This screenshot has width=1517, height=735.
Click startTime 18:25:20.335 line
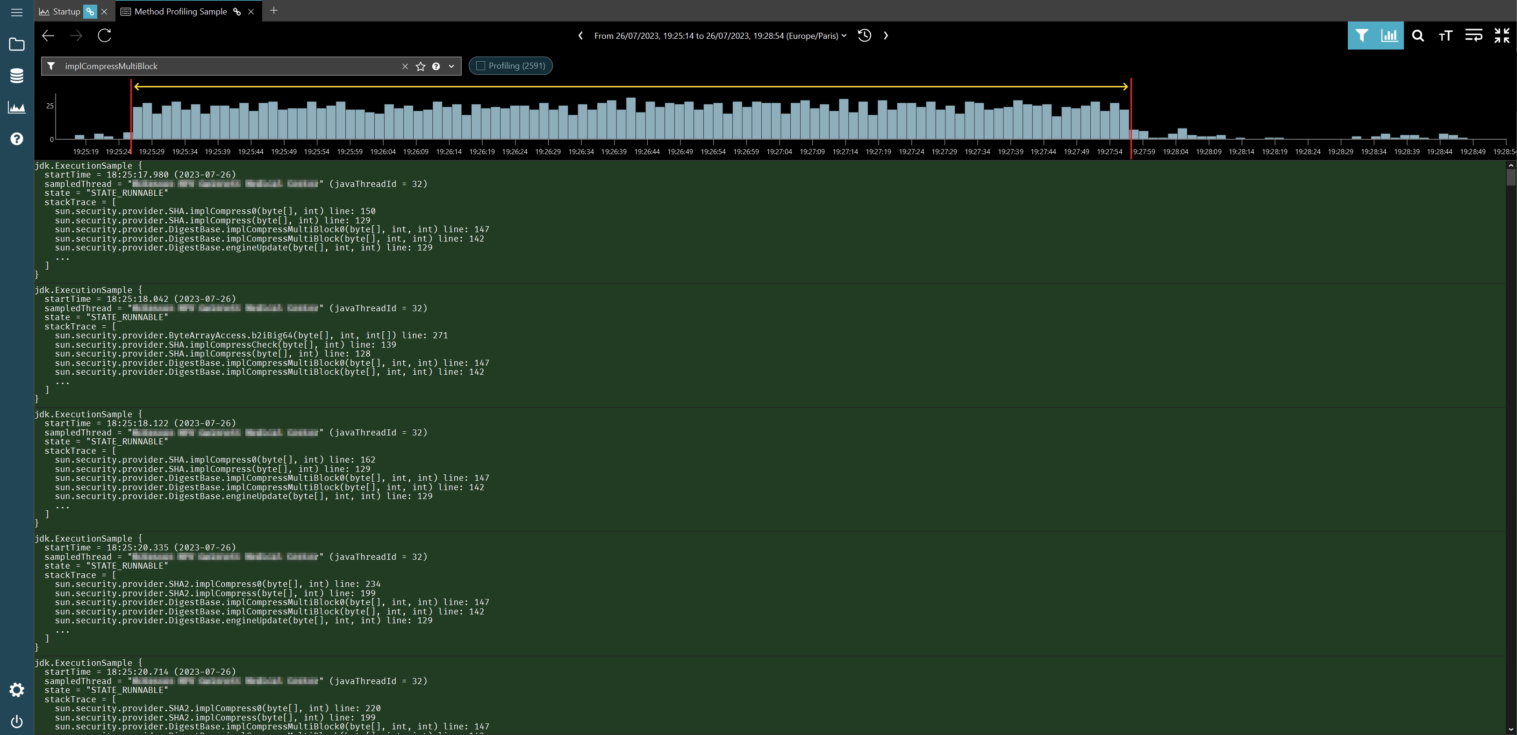(140, 548)
